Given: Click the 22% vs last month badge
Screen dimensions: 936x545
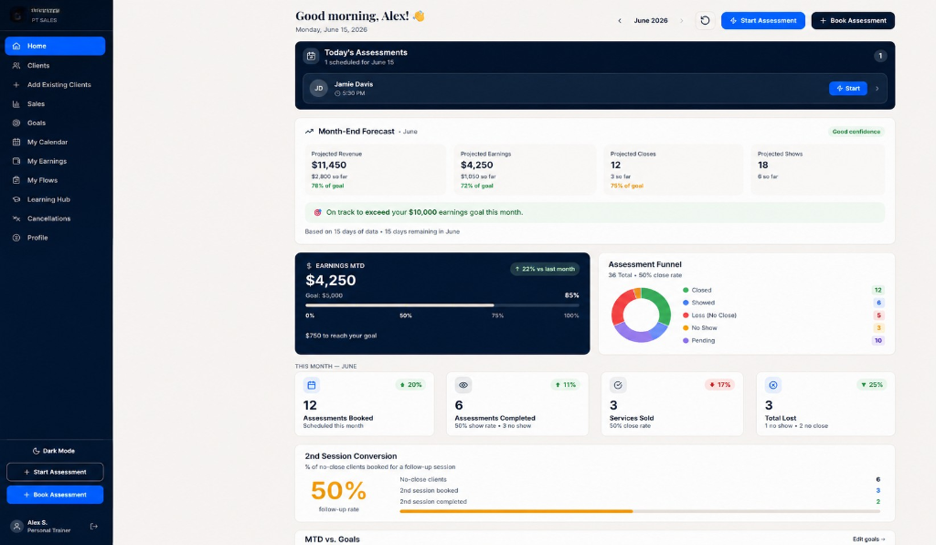Looking at the screenshot, I should coord(545,269).
